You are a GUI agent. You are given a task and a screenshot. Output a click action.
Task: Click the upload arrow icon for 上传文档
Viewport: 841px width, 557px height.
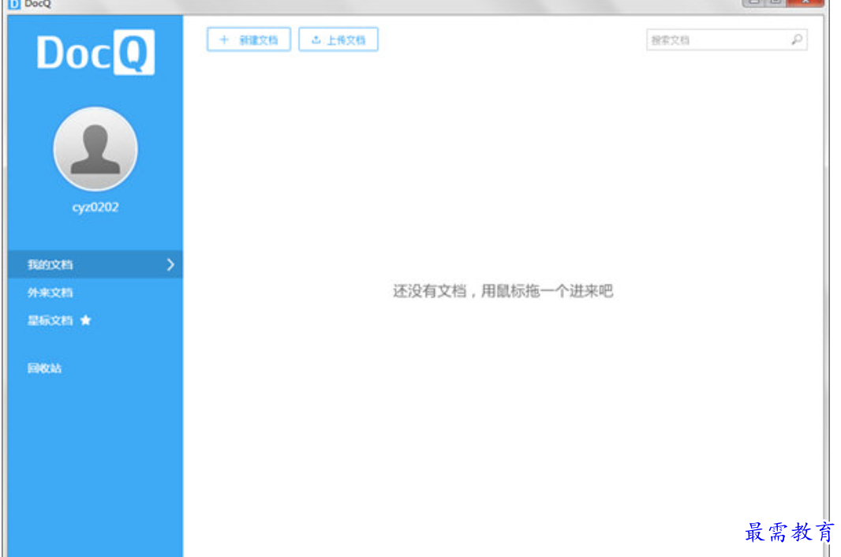tap(316, 40)
